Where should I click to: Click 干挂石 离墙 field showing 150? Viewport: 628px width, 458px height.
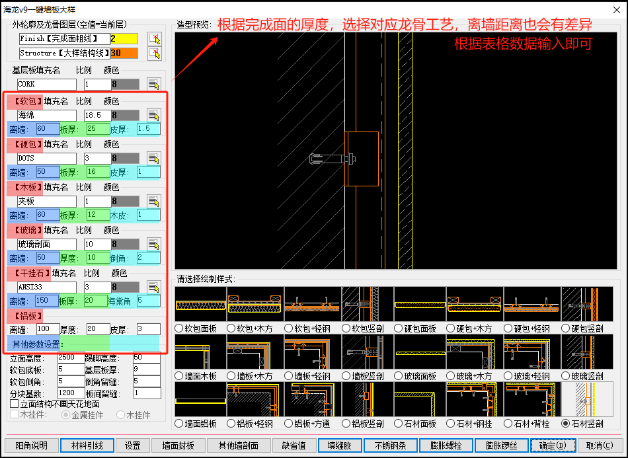48,301
